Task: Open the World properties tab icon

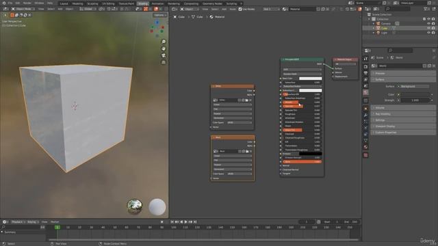Action: [365, 92]
